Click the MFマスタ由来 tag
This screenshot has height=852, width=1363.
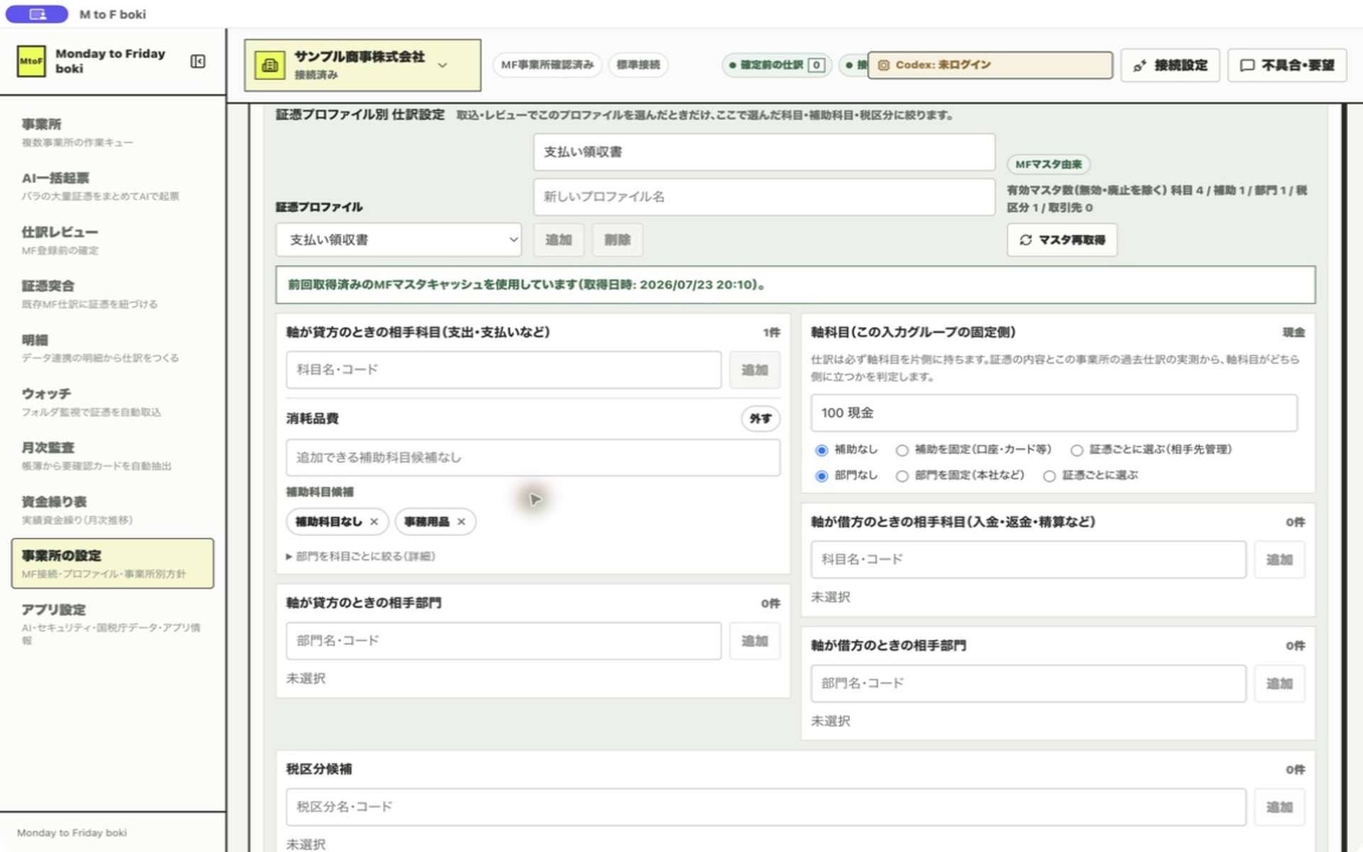coord(1049,165)
